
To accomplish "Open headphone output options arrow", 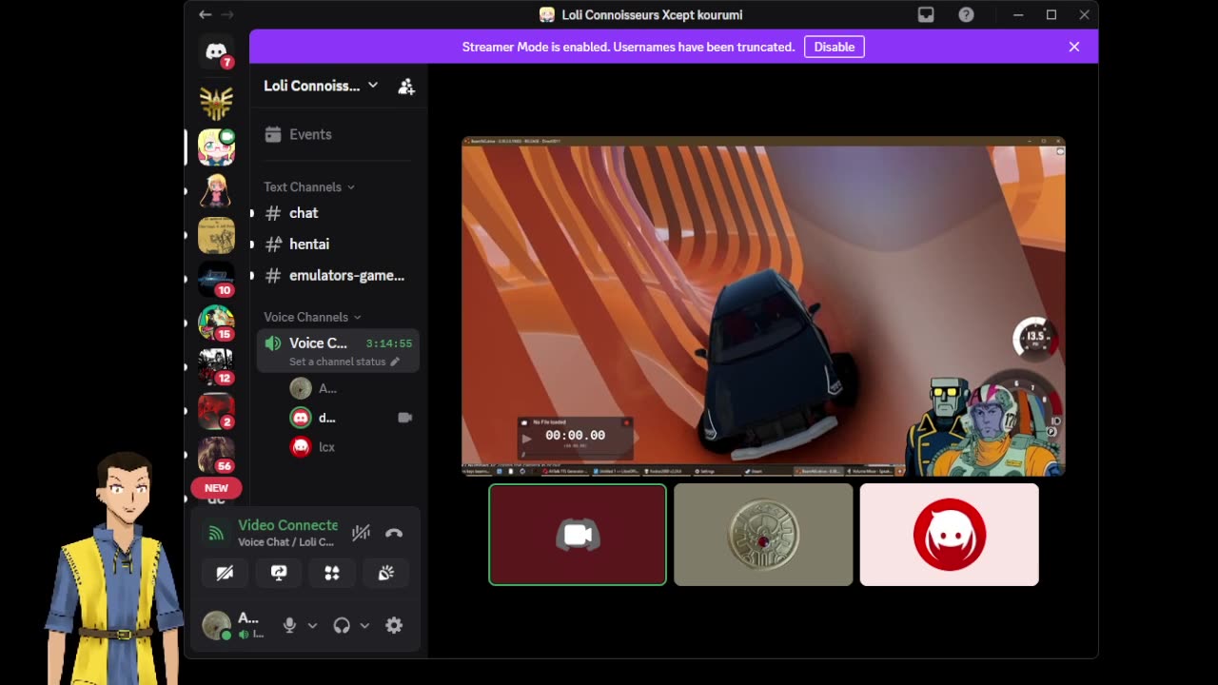I will coord(364,625).
